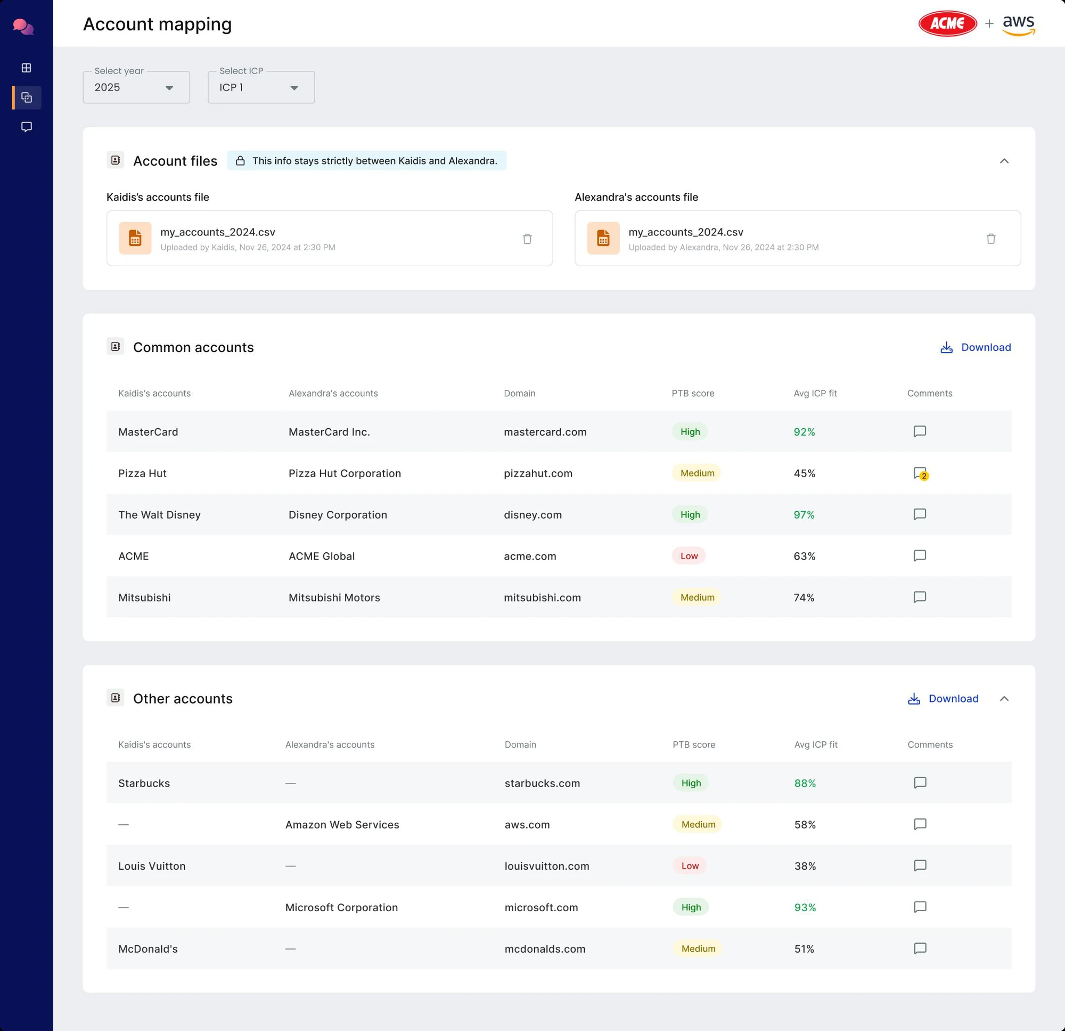The image size is (1065, 1031).
Task: Click the Account files section icon
Action: point(115,160)
